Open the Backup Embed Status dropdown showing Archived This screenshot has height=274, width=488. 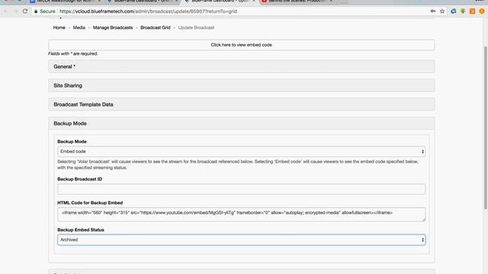(241, 240)
